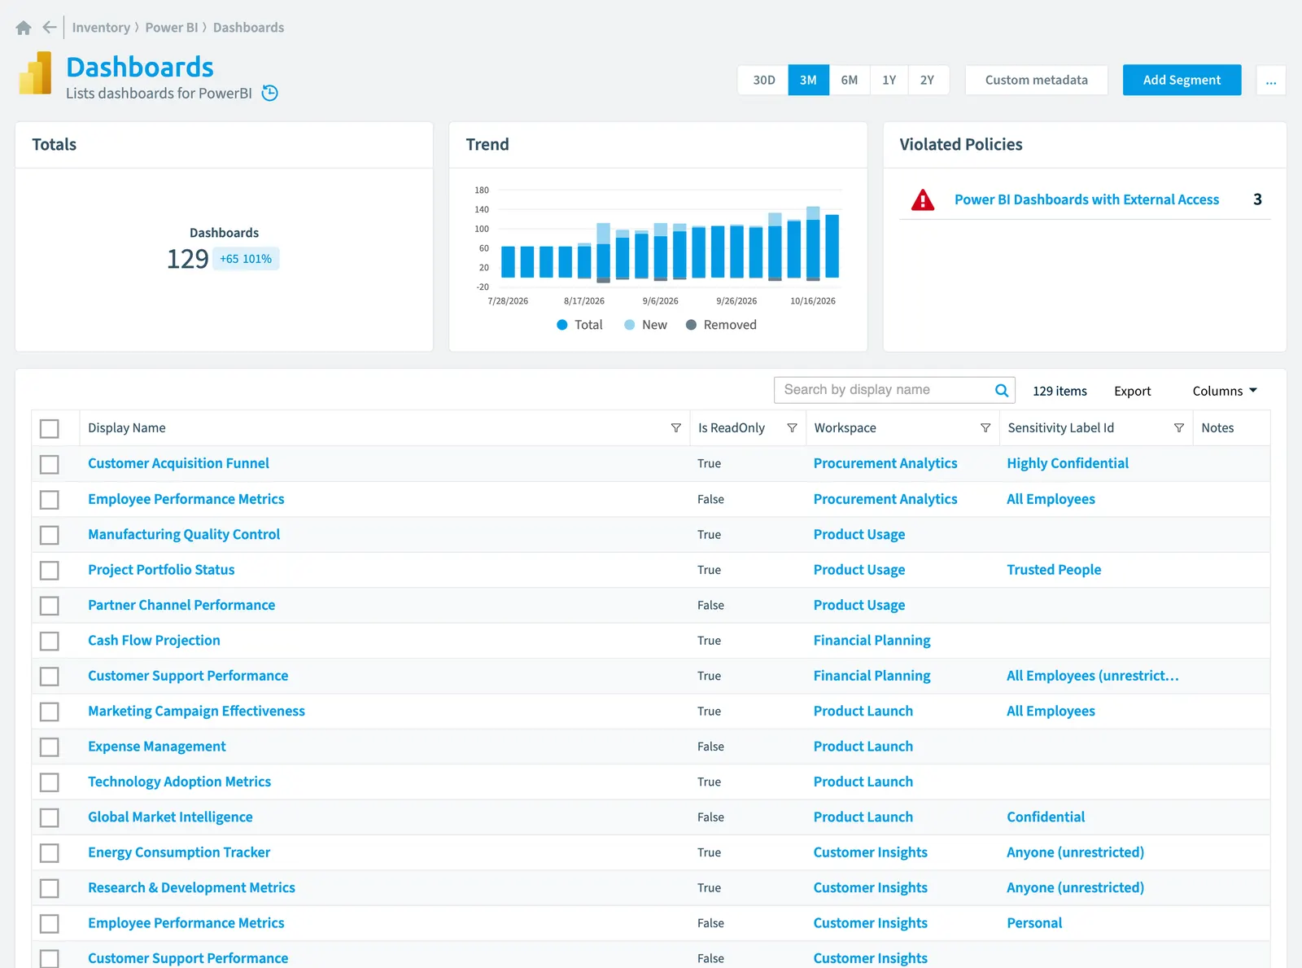
Task: Click the Confidential sensitivity label
Action: [1046, 817]
